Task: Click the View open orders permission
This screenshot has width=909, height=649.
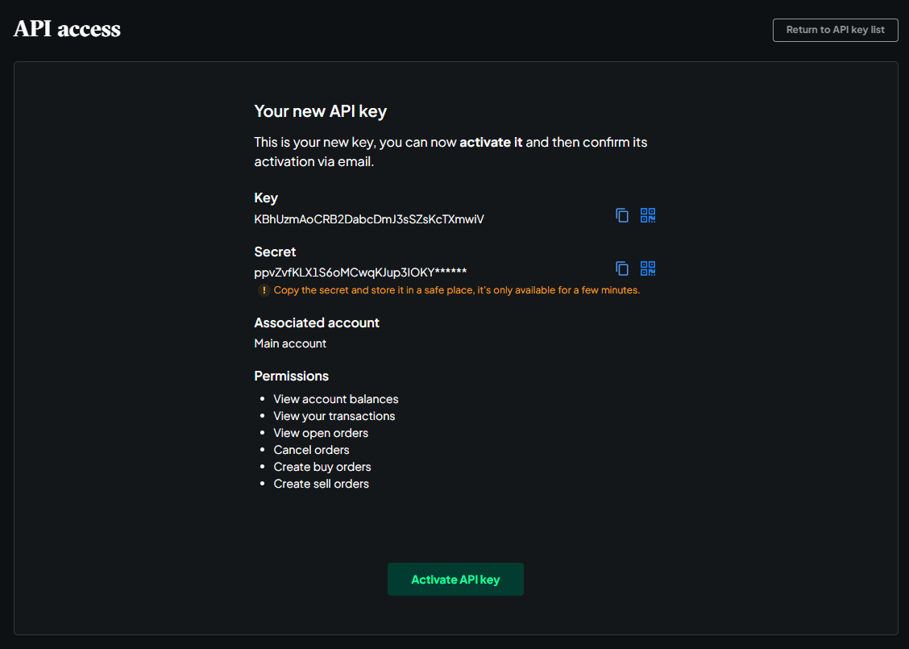Action: pos(321,433)
